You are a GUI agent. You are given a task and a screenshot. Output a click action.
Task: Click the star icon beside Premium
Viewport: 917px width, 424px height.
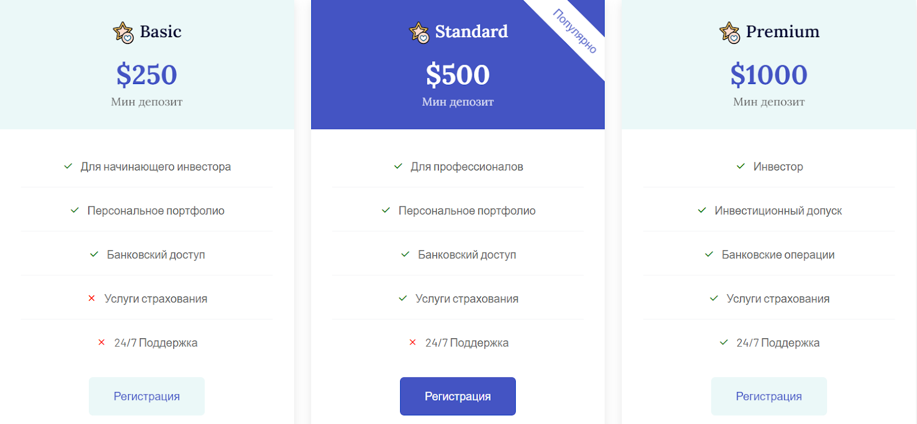[730, 32]
